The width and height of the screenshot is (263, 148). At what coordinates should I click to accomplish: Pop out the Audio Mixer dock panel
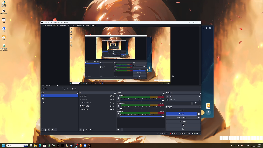pyautogui.click(x=163, y=93)
